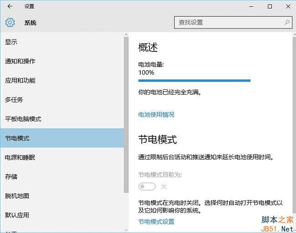Click the magnifier icon in search box
This screenshot has width=296, height=233.
[287, 22]
